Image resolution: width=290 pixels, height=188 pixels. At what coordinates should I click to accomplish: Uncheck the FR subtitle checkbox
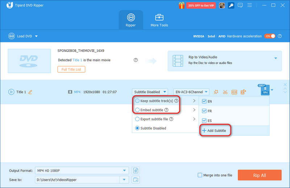pyautogui.click(x=204, y=111)
